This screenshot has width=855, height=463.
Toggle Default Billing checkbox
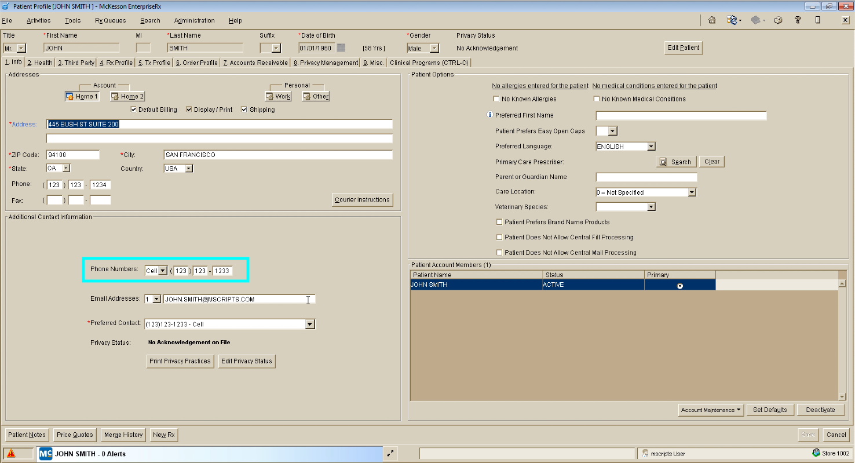134,110
